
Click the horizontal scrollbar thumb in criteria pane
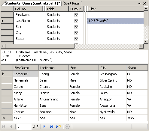(40, 46)
